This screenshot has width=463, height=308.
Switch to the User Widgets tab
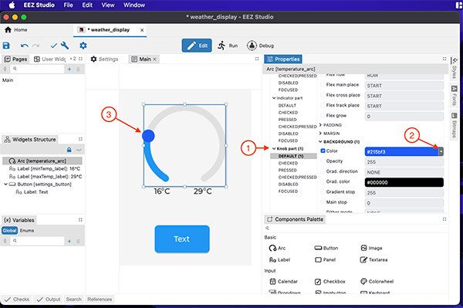50,59
